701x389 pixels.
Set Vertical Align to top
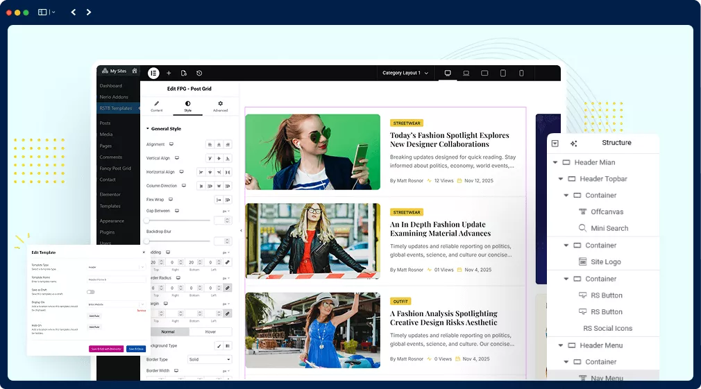[210, 159]
